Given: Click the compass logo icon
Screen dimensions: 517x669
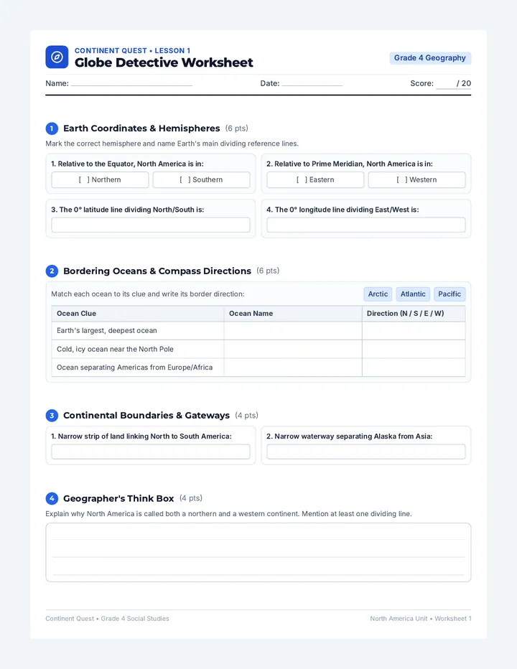Looking at the screenshot, I should pos(57,57).
